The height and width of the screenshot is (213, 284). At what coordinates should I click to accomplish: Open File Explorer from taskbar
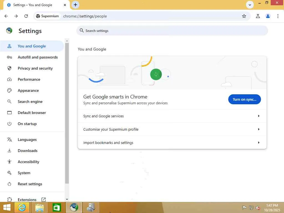(x=39, y=207)
